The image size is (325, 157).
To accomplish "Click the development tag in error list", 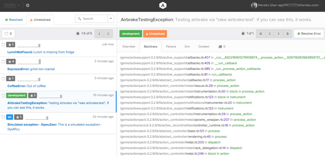I will (16, 95).
